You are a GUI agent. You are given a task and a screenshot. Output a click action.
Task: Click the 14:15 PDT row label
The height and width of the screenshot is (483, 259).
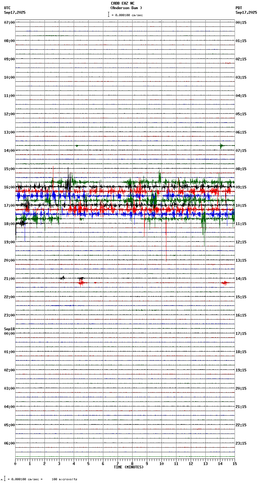click(x=241, y=279)
